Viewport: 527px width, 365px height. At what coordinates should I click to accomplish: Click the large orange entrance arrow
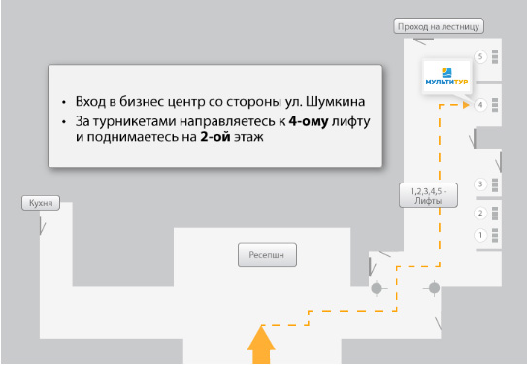click(261, 345)
